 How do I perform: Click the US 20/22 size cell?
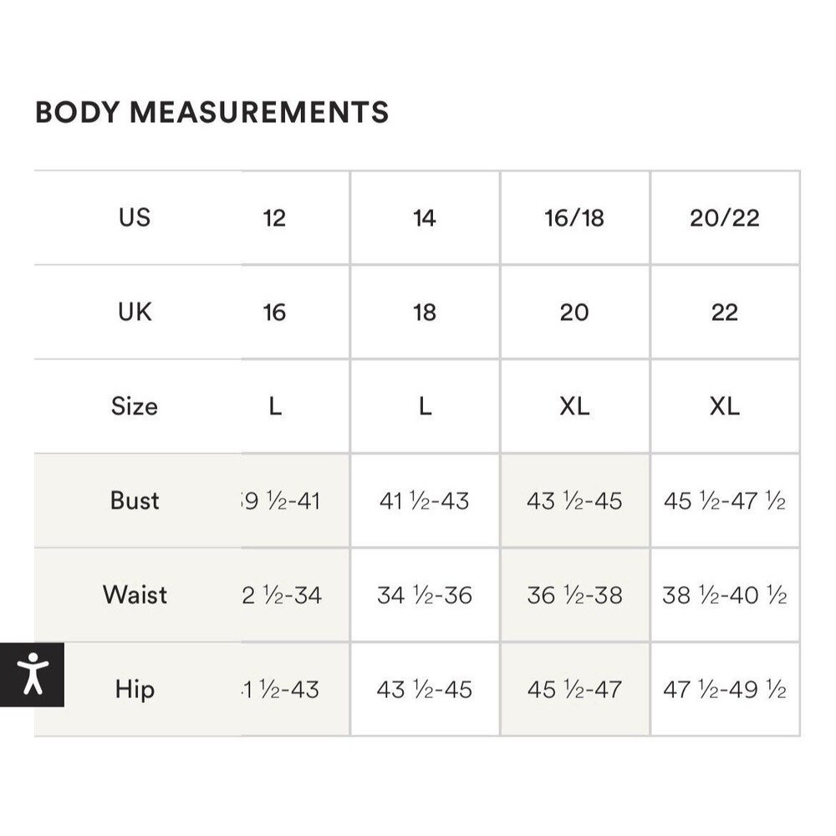click(x=725, y=217)
